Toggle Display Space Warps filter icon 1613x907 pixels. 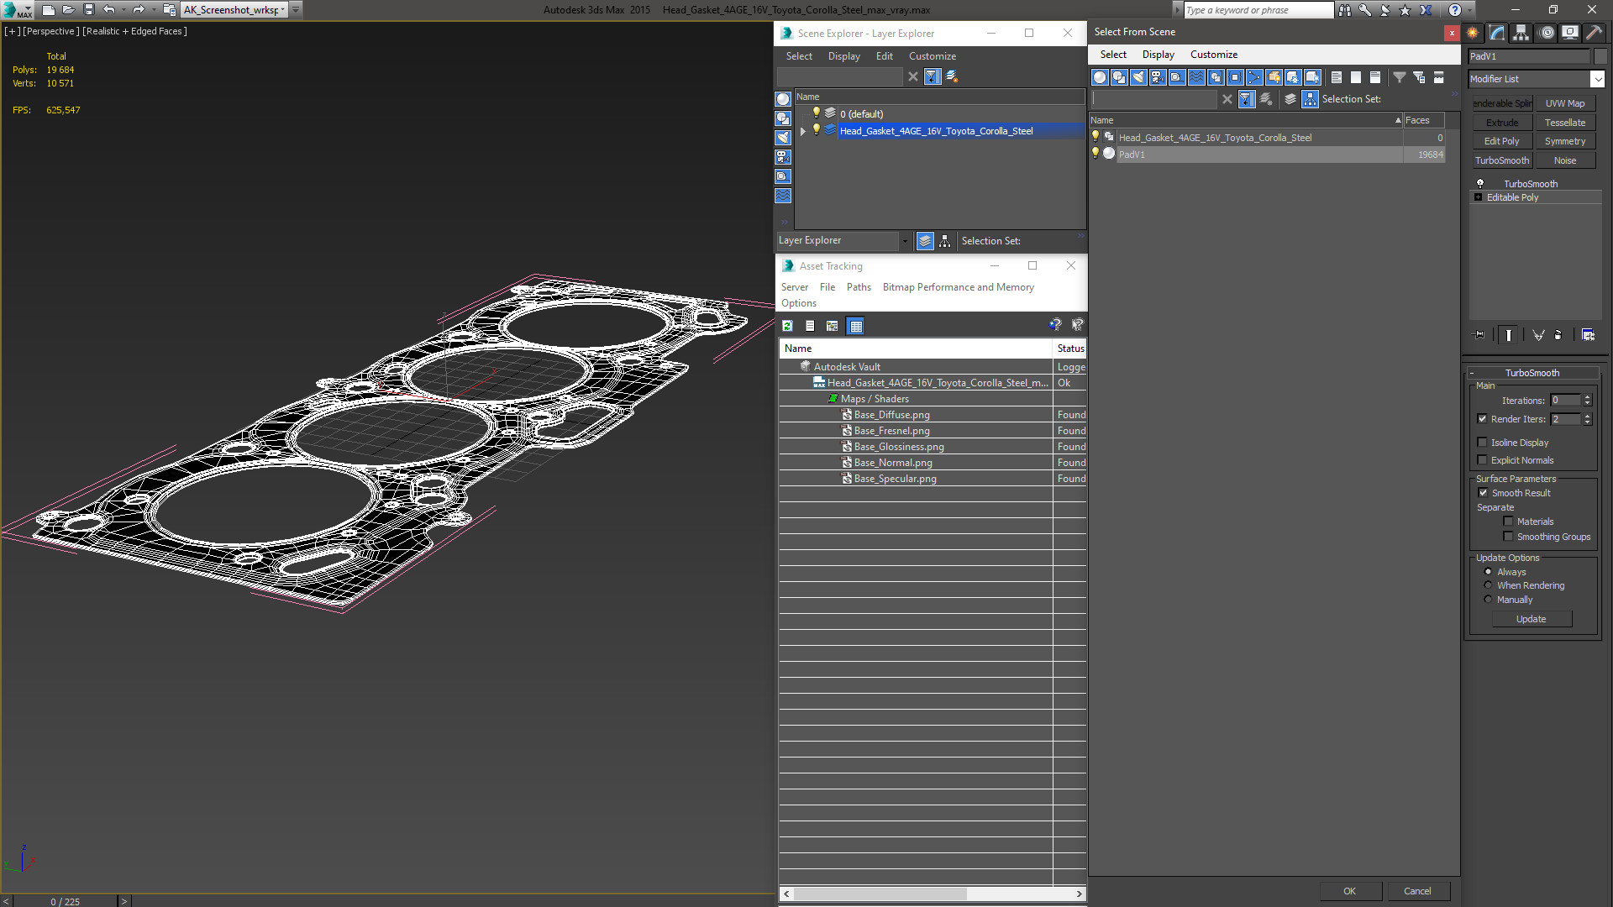1196,77
